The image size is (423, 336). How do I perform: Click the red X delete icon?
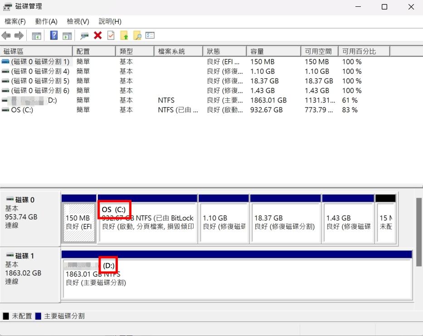pyautogui.click(x=97, y=35)
